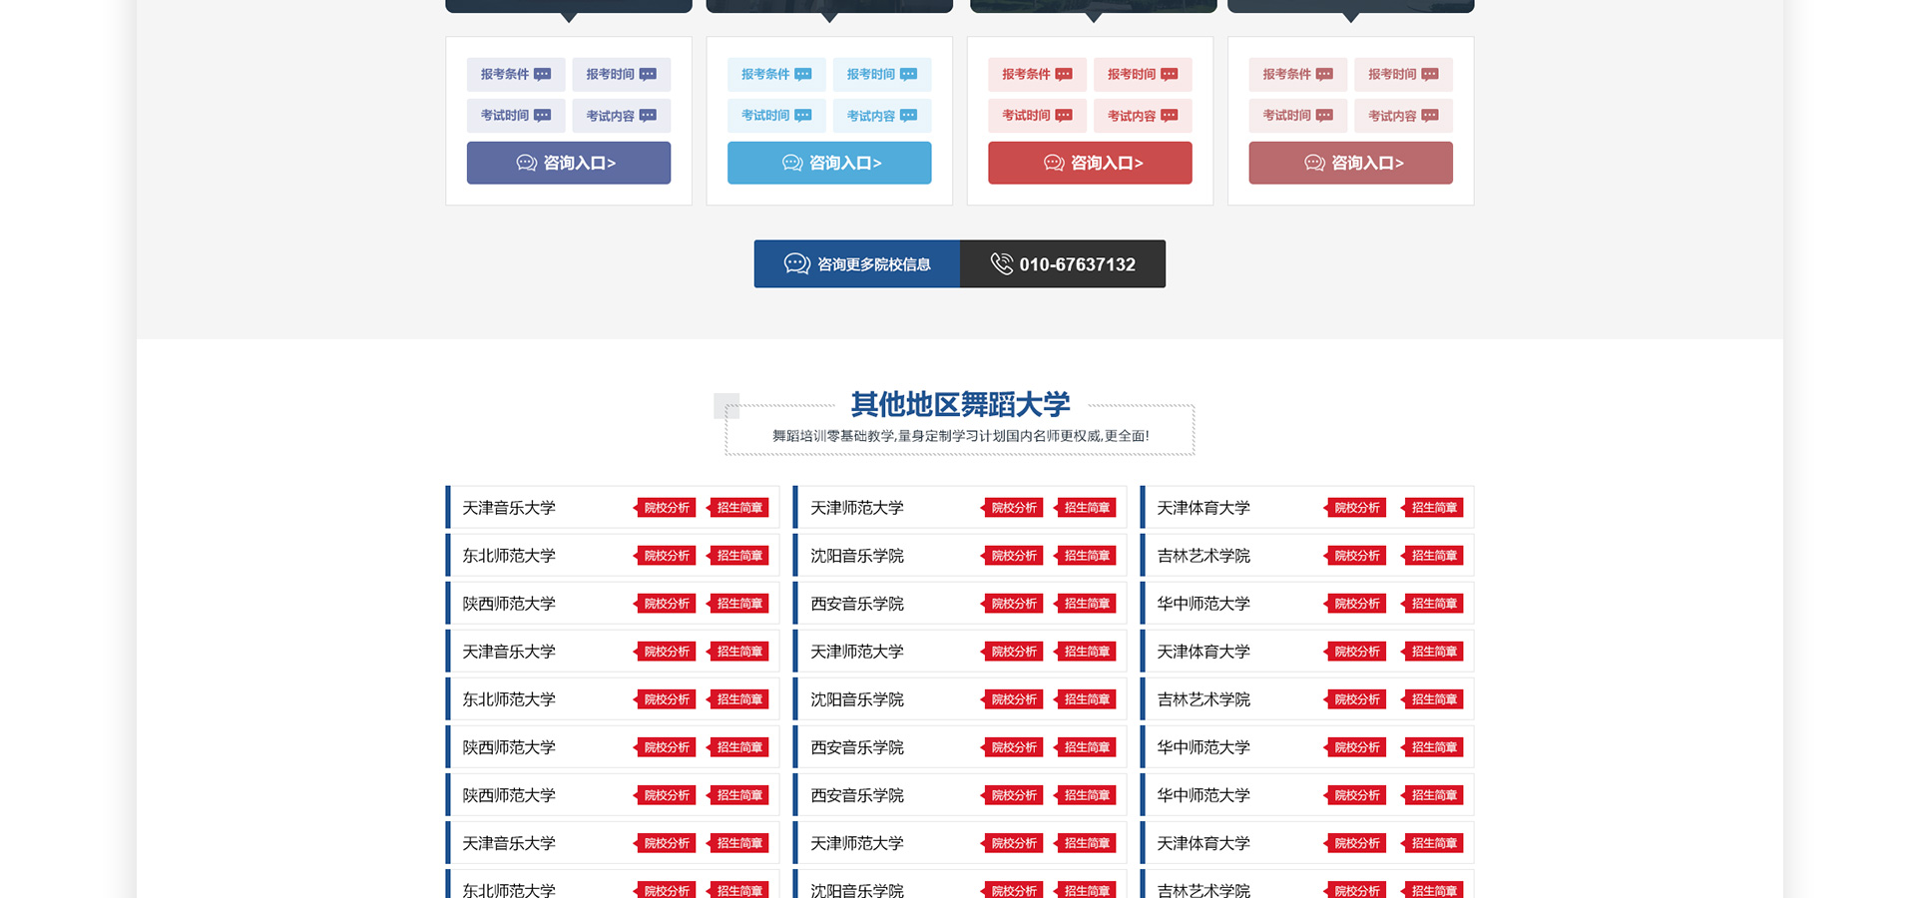
Task: Open 院校分析 for topmost 天津音乐大学 row
Action: tap(666, 508)
